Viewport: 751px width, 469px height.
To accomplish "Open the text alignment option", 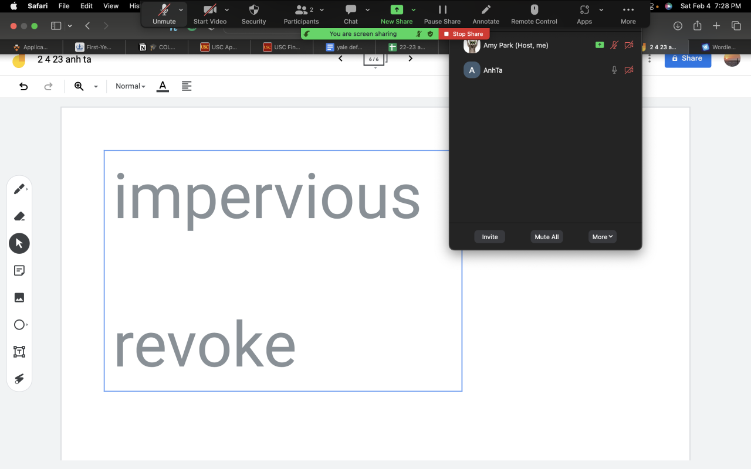I will 187,86.
